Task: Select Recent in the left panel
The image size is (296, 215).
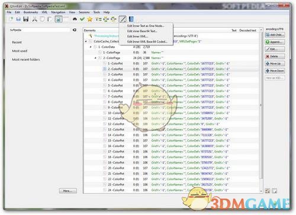Action: click(17, 43)
